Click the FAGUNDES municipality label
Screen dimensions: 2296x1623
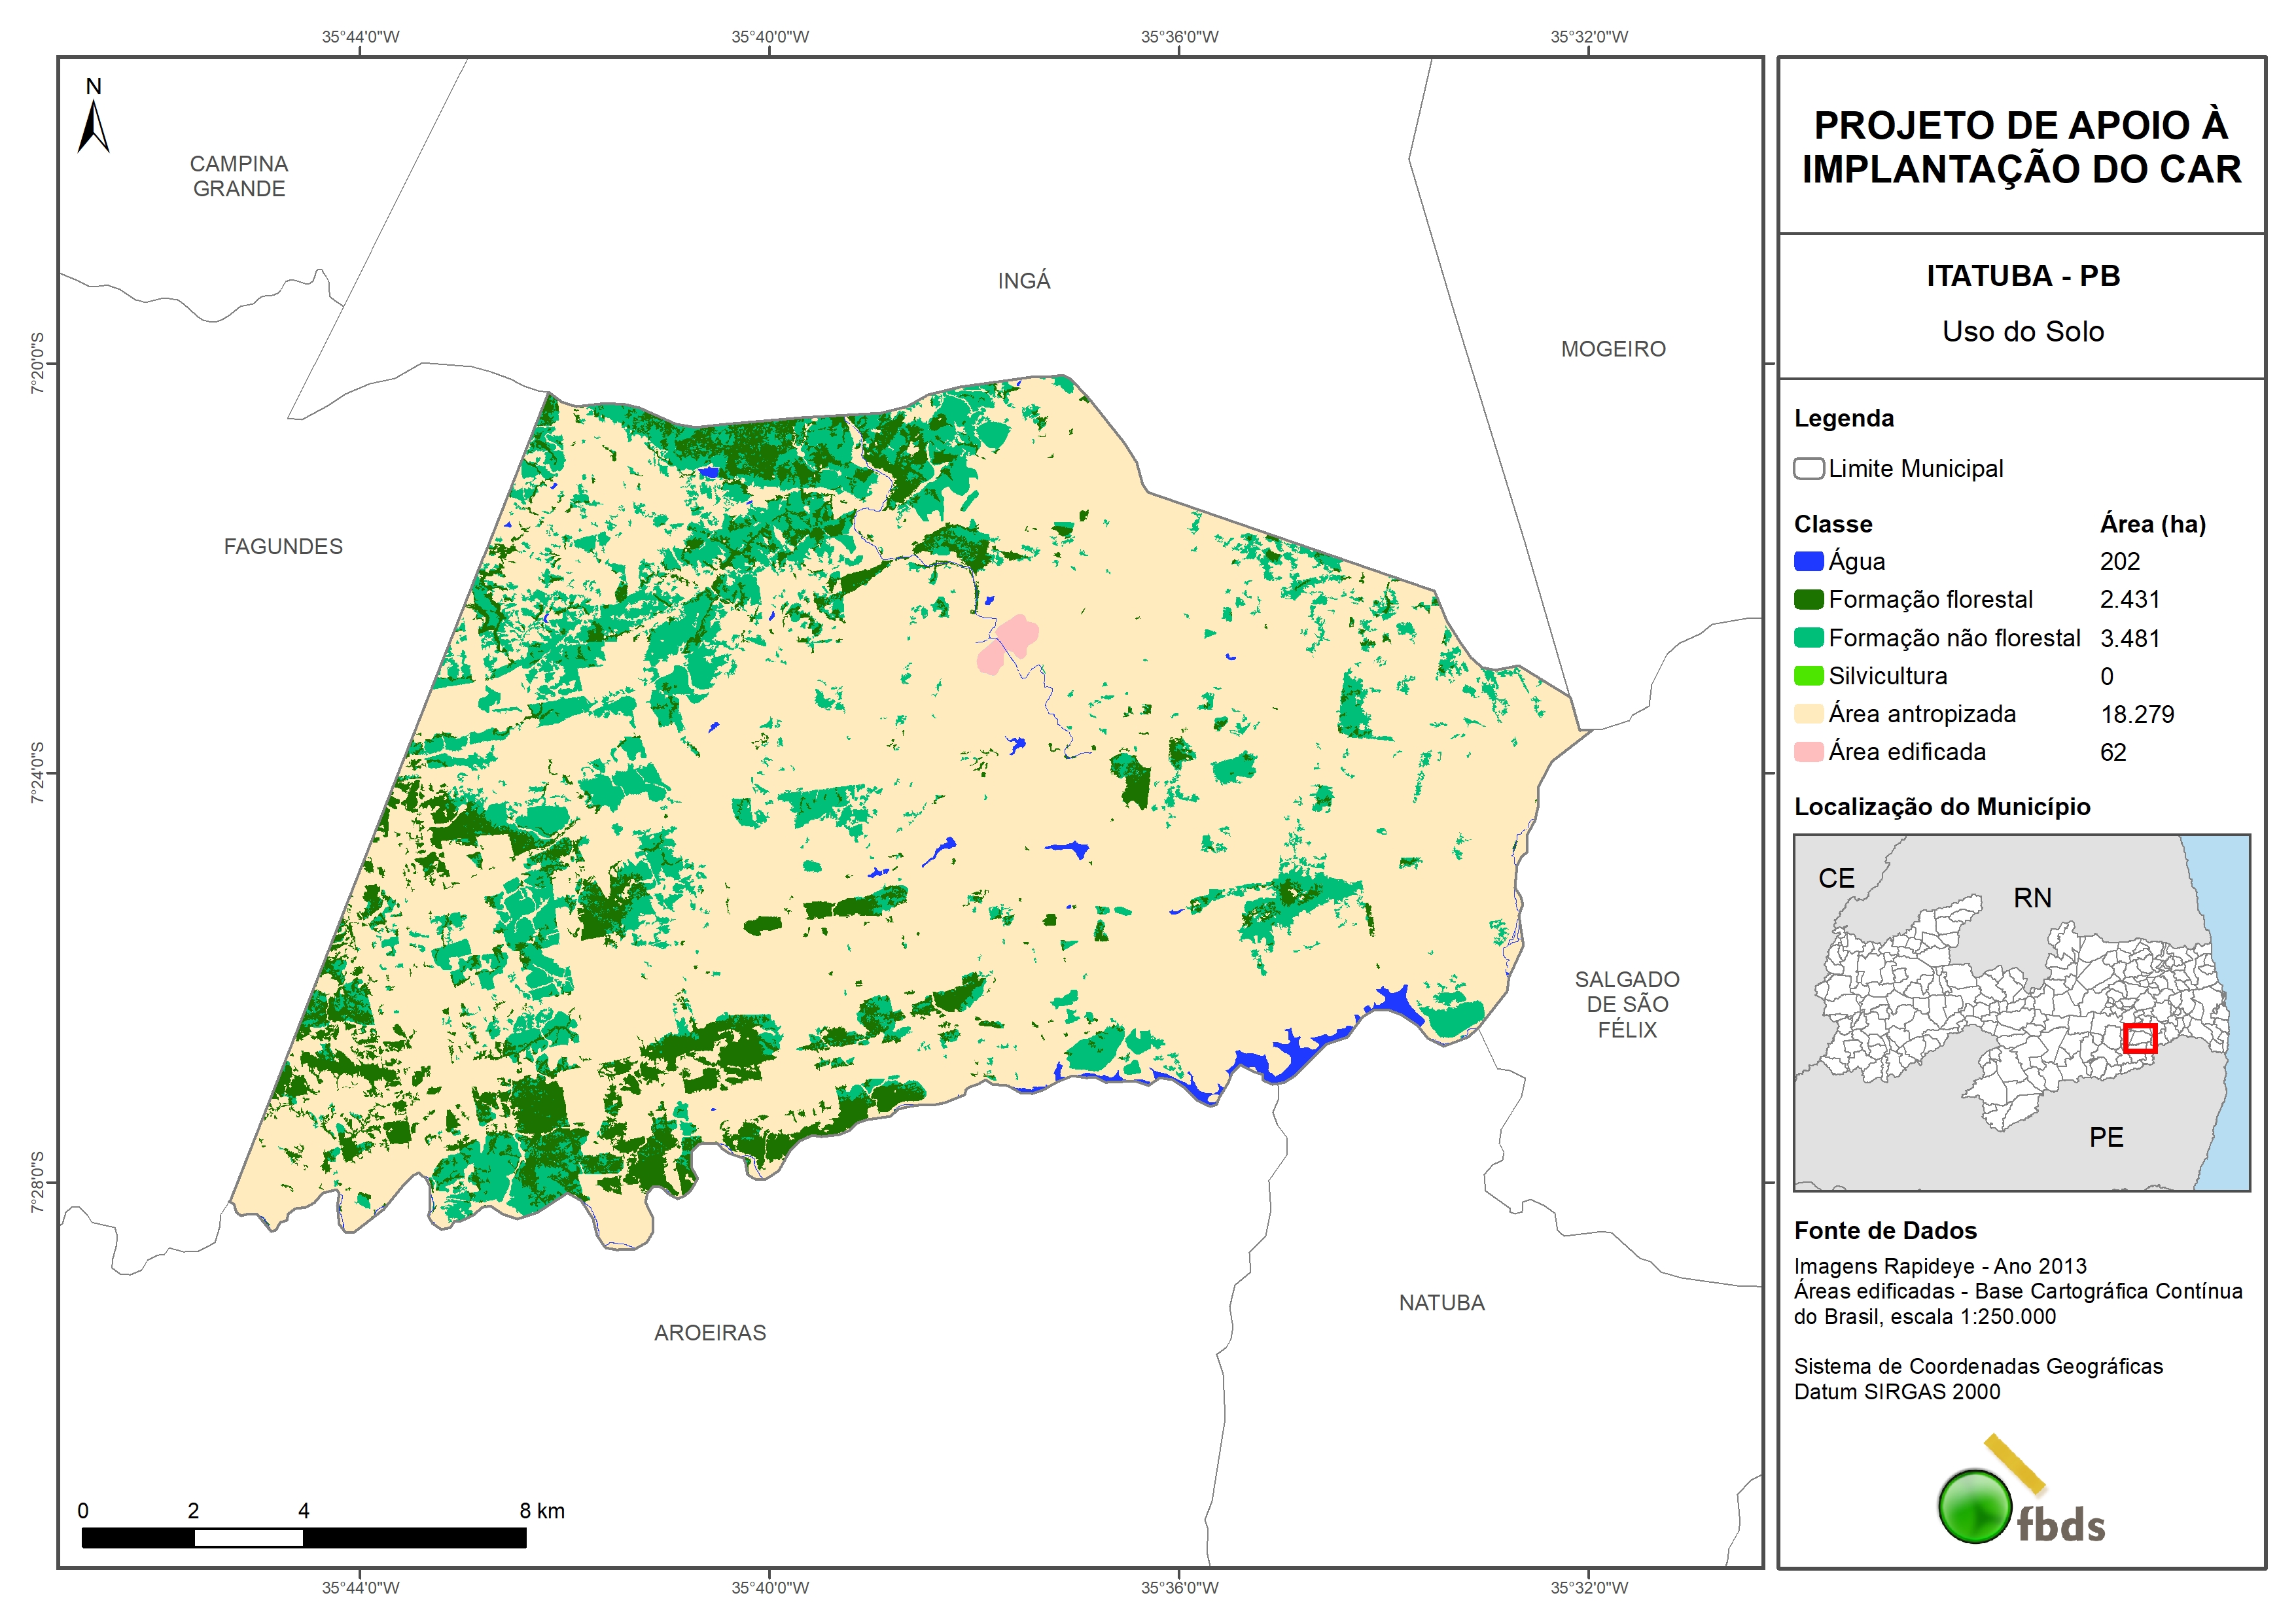283,547
